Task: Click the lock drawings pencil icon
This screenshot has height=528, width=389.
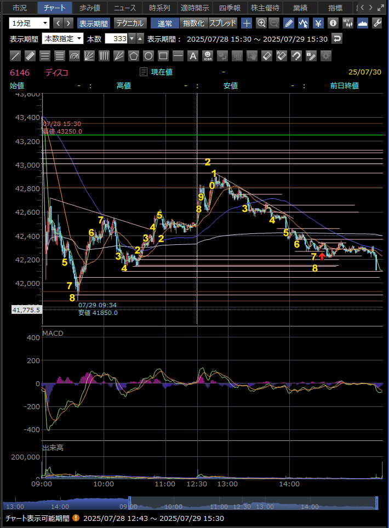Action: pyautogui.click(x=311, y=56)
